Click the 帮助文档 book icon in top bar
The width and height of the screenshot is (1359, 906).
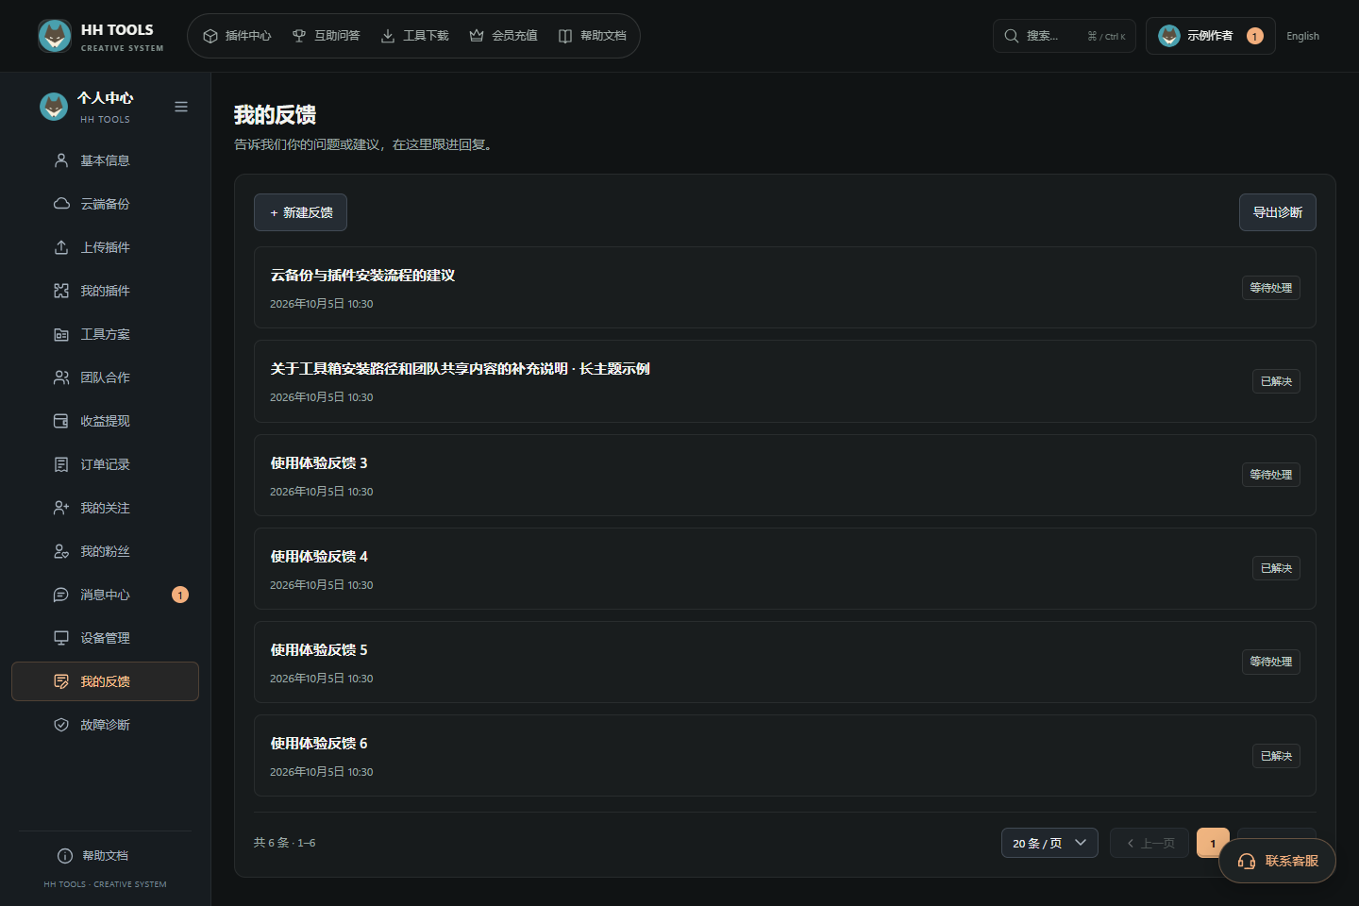[x=565, y=36]
